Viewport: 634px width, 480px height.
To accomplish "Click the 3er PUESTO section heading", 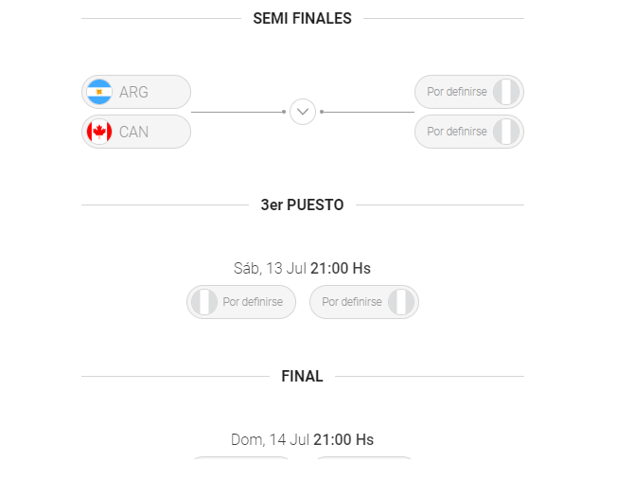I will point(303,205).
